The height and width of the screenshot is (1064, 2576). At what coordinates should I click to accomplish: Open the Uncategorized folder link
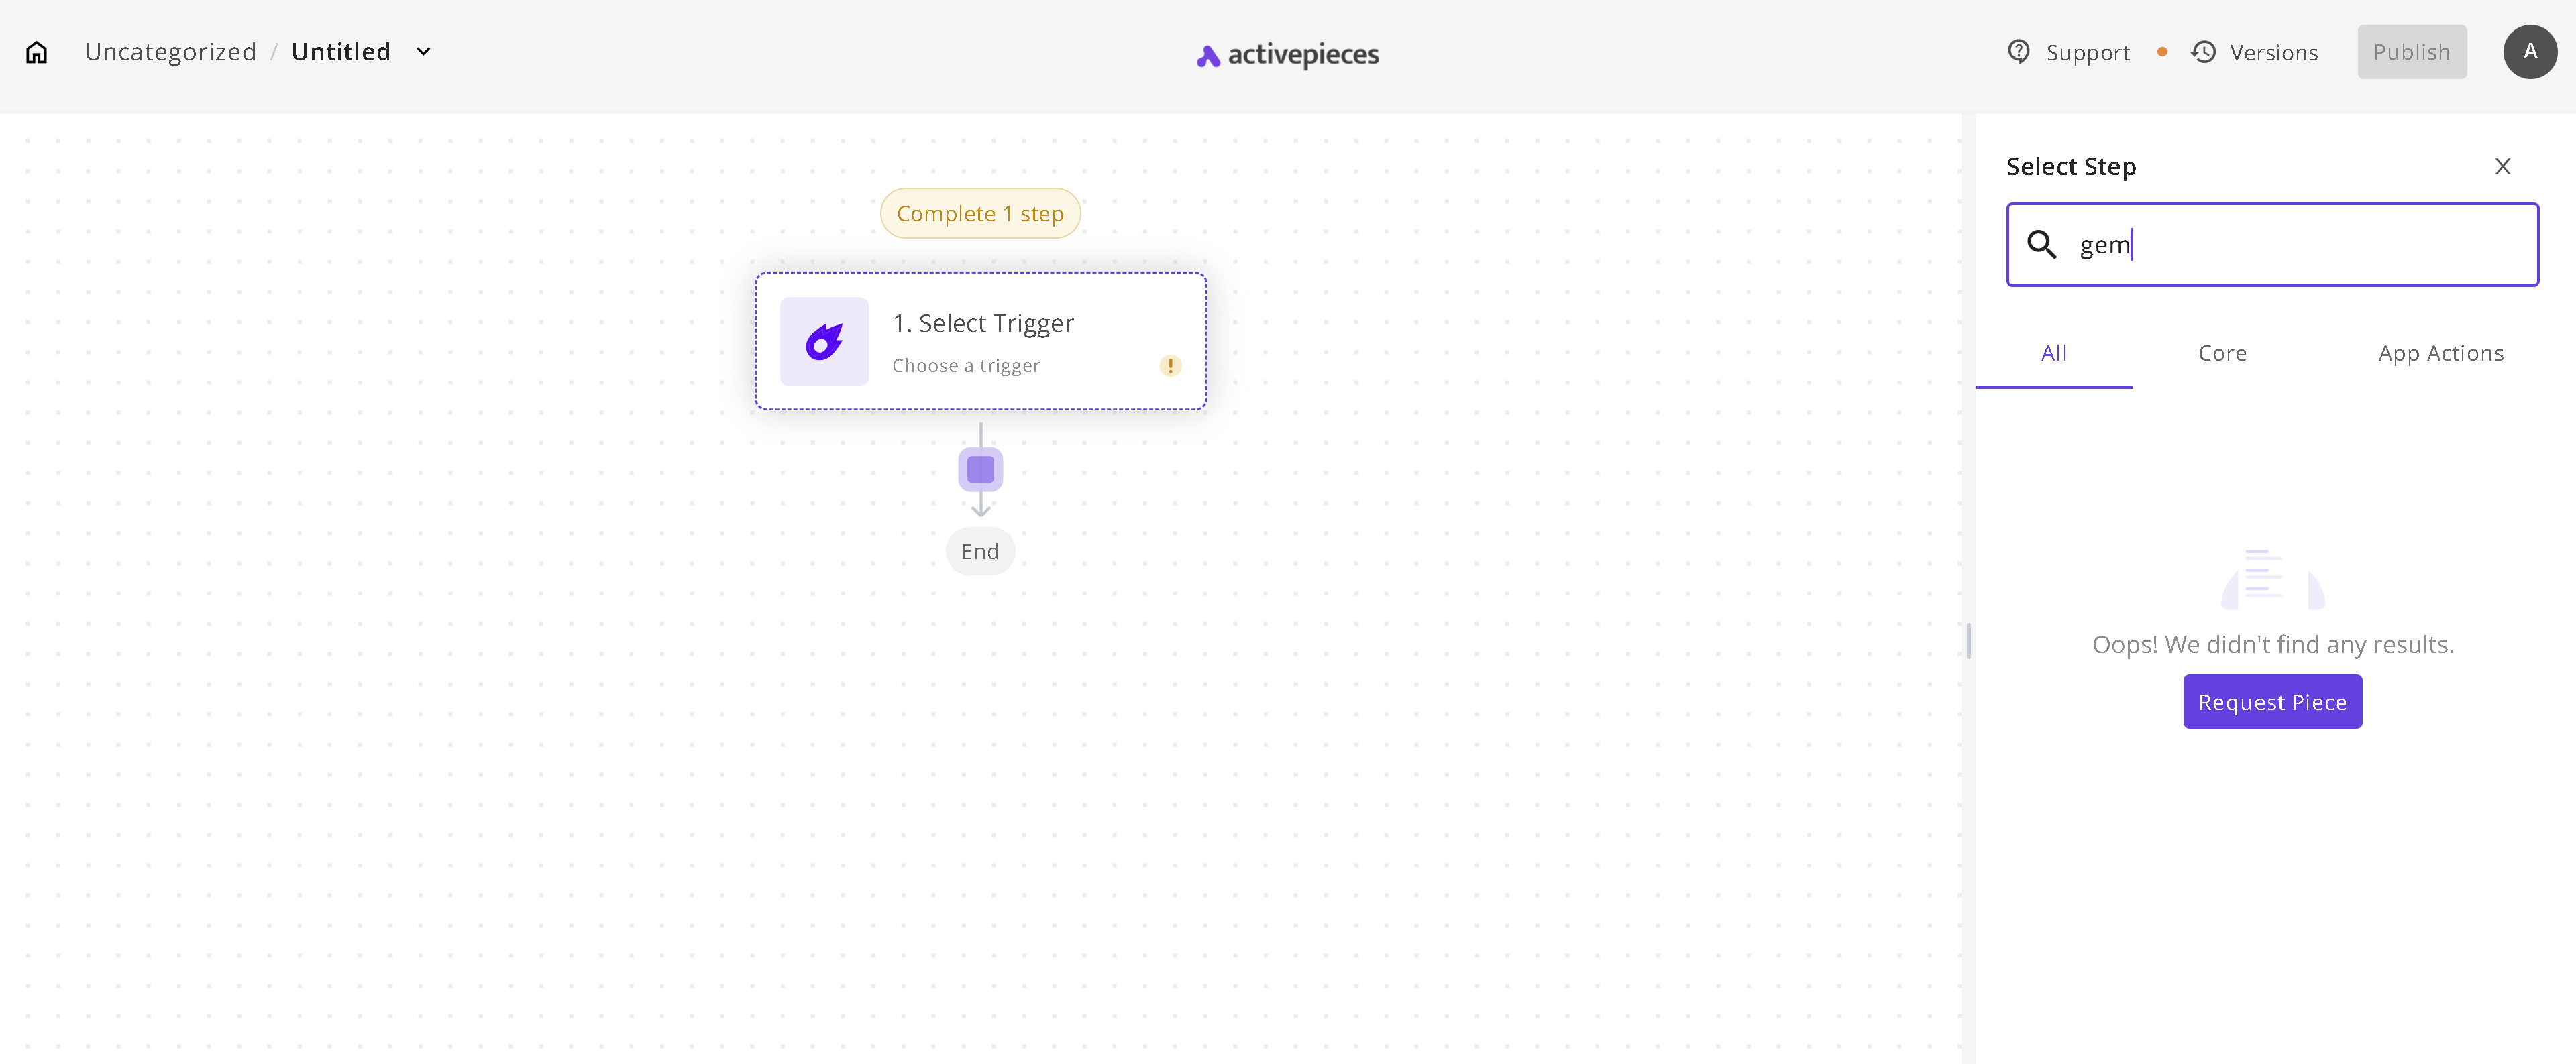[x=171, y=52]
